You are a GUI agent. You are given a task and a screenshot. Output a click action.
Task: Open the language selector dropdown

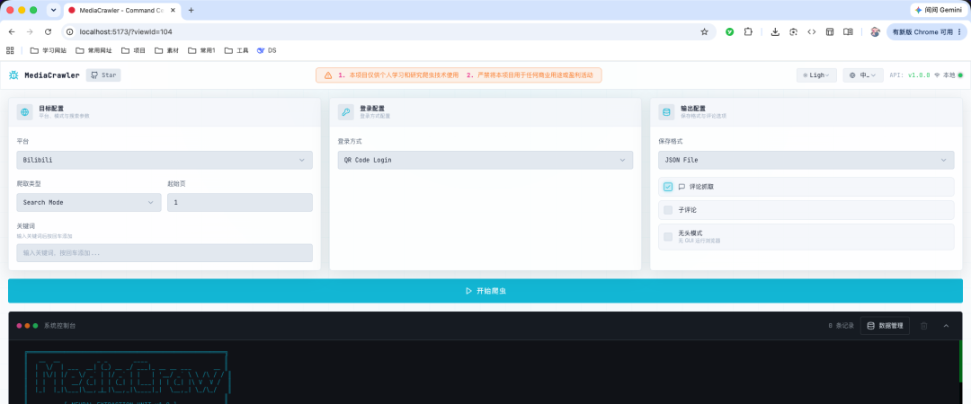pos(862,75)
